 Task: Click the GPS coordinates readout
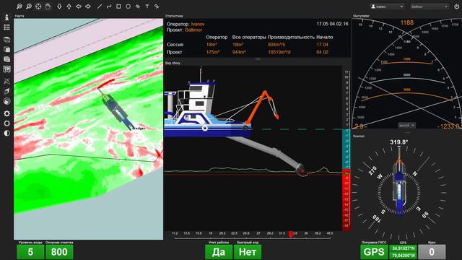[403, 252]
